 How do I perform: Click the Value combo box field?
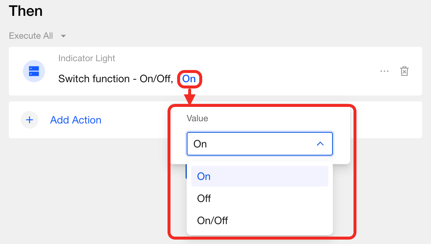(x=251, y=144)
